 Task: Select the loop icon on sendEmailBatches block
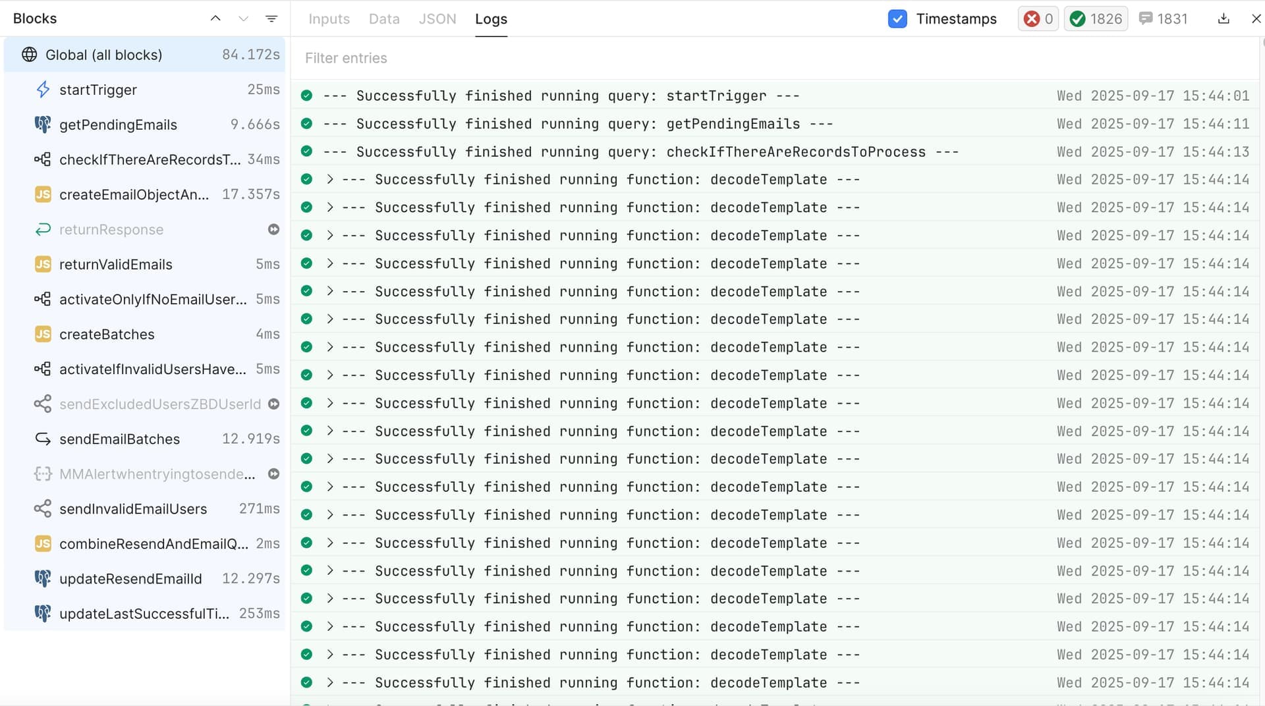point(43,439)
